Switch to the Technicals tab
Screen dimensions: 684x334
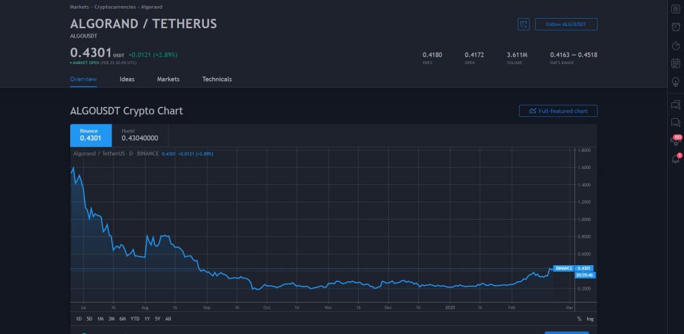pos(217,79)
